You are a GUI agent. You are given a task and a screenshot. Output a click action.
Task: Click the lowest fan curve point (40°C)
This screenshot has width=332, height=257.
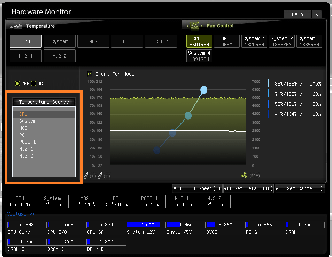click(x=157, y=150)
